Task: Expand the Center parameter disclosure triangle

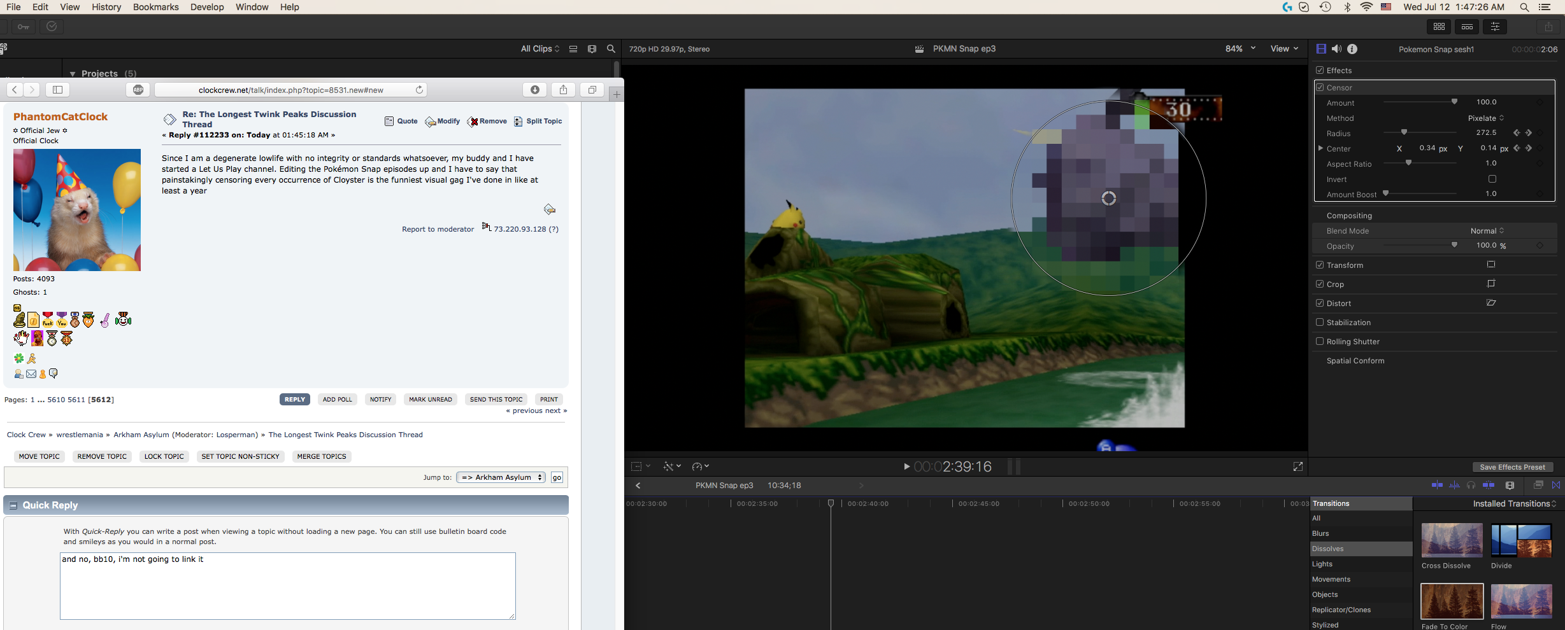Action: [1320, 148]
